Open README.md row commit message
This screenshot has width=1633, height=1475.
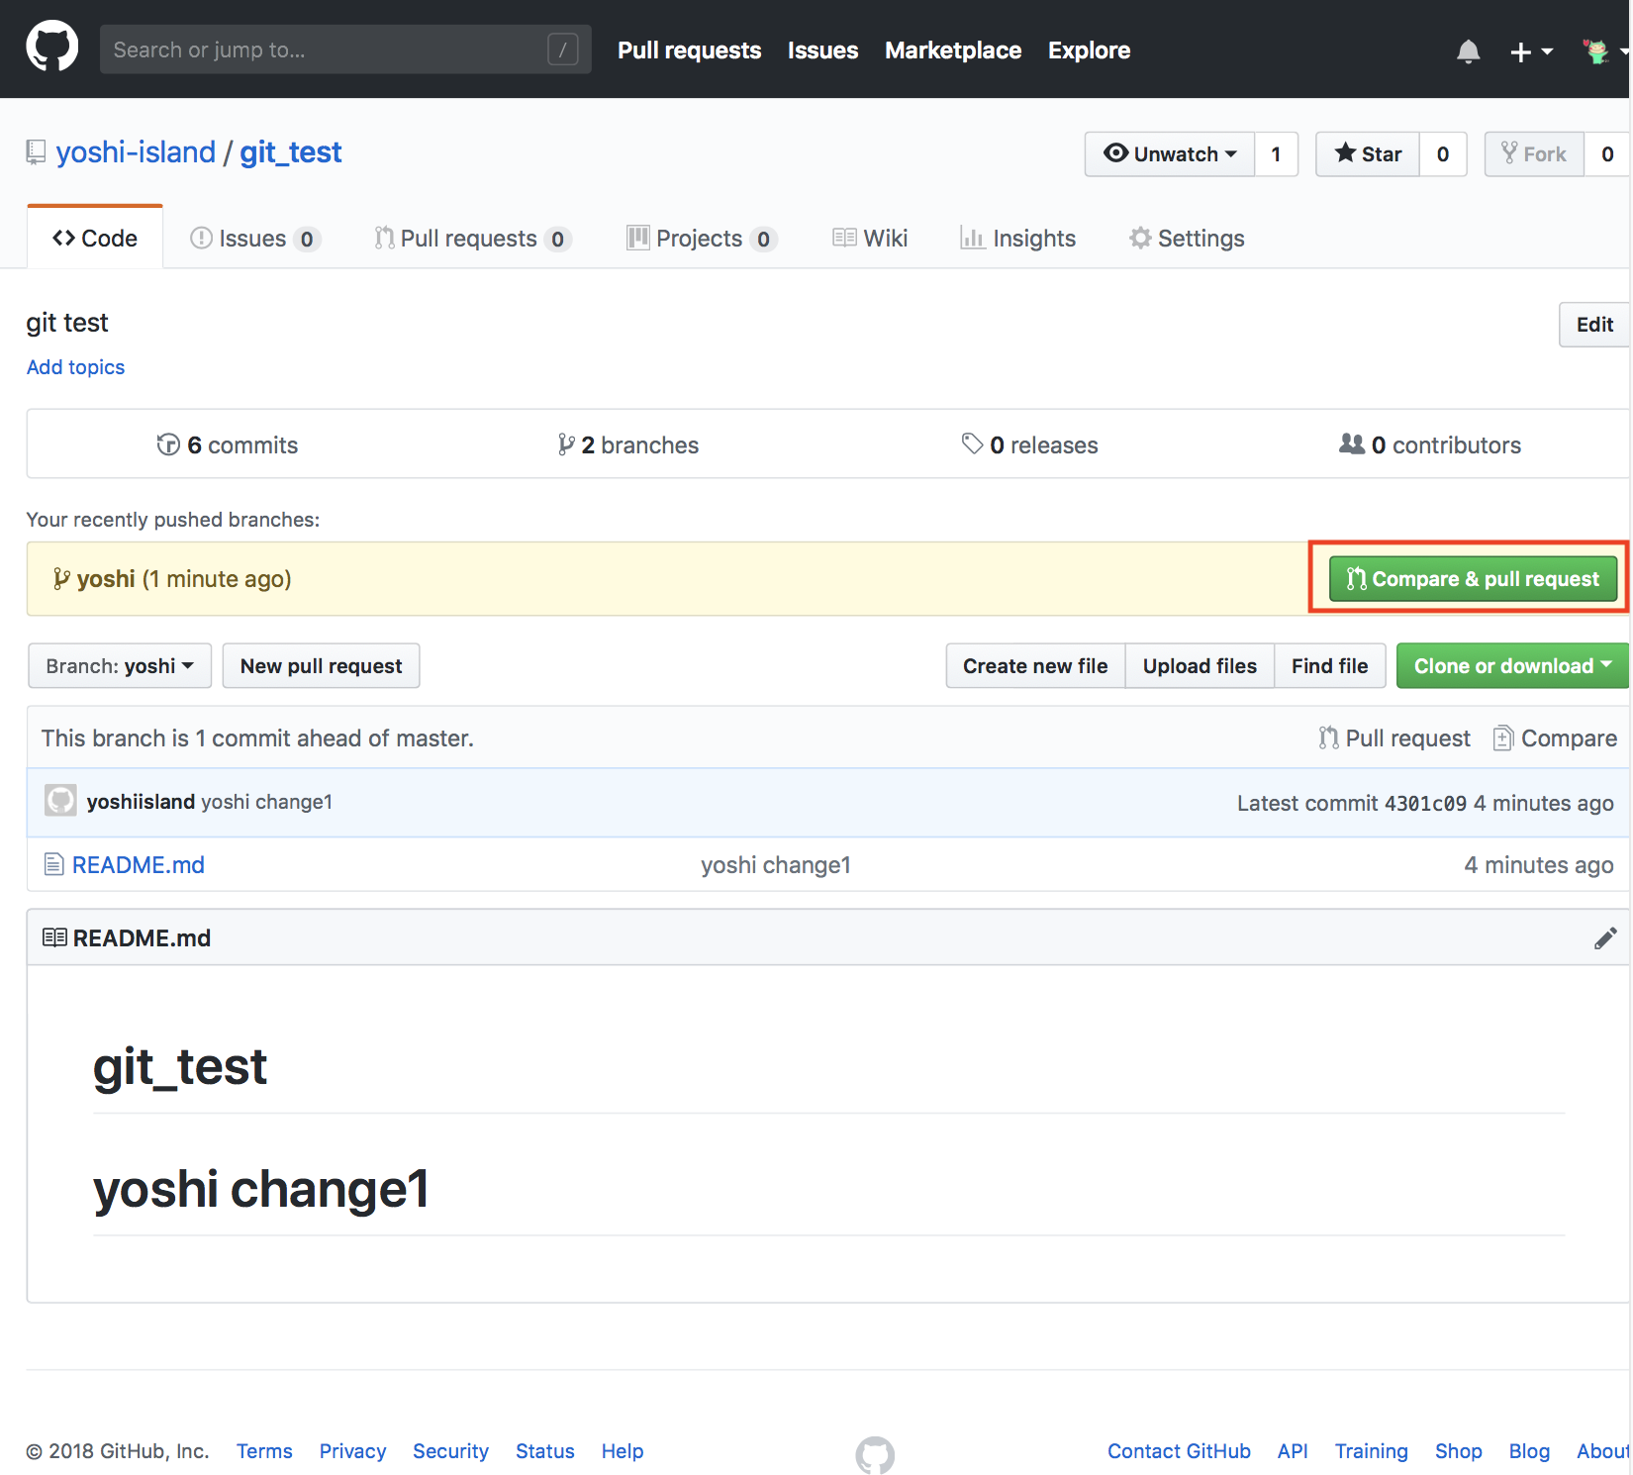776,865
